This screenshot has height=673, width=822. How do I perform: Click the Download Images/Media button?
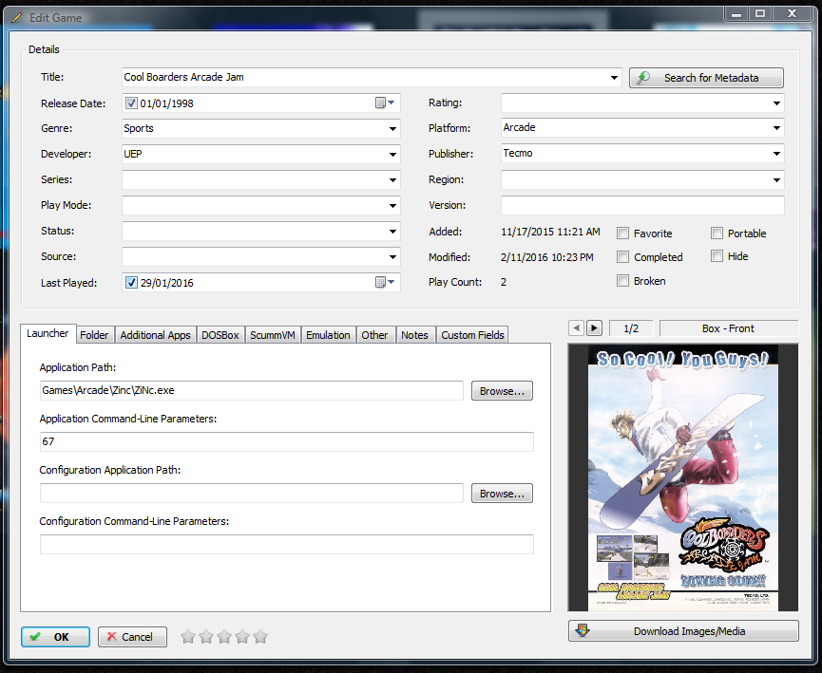(x=683, y=631)
